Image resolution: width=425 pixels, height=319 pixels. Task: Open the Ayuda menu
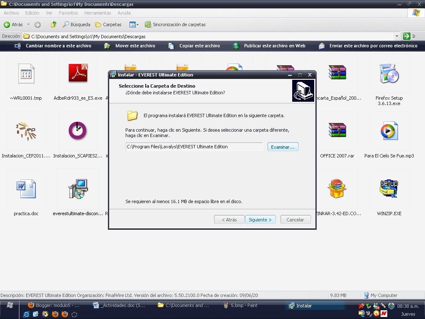(x=124, y=13)
